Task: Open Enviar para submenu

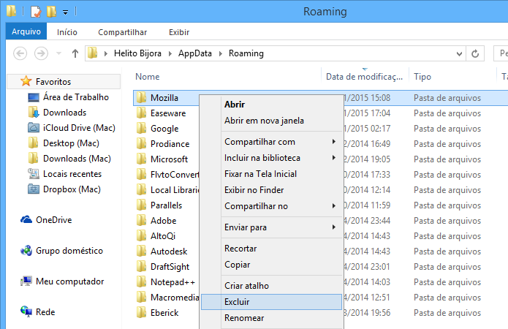Action: 271,227
